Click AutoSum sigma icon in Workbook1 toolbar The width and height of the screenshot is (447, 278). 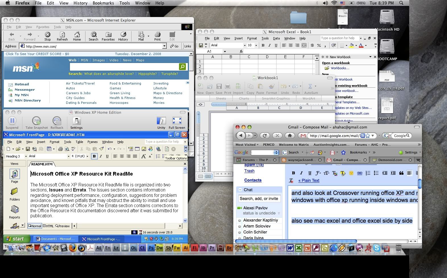point(310,86)
